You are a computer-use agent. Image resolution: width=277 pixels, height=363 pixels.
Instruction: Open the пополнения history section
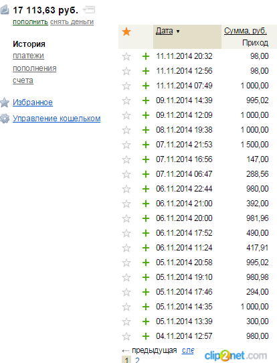coord(34,68)
